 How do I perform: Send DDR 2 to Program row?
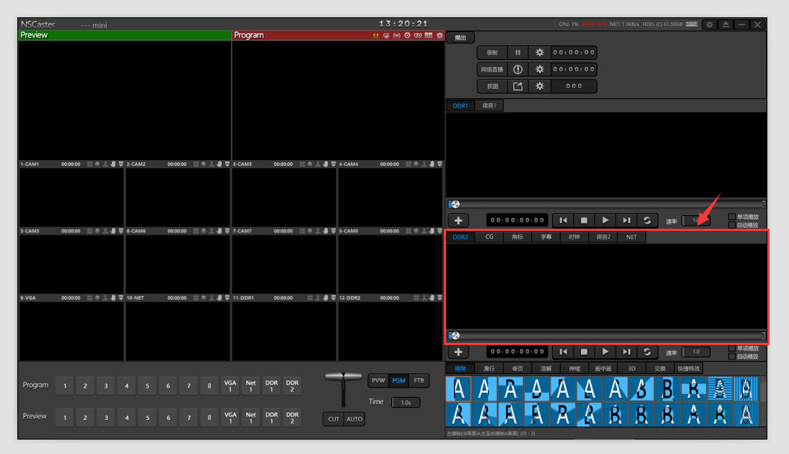pyautogui.click(x=292, y=385)
